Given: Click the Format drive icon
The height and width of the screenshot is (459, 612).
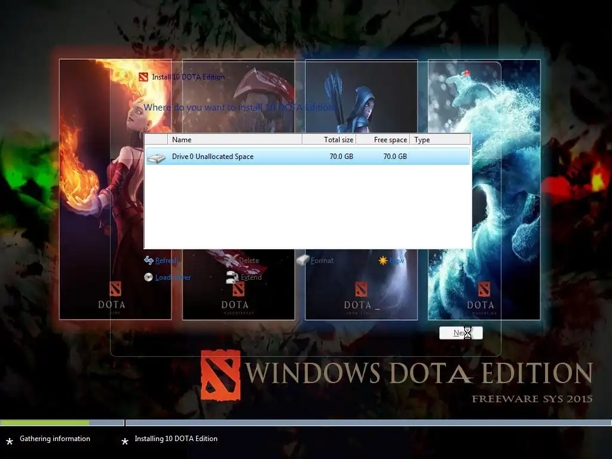Looking at the screenshot, I should 302,260.
